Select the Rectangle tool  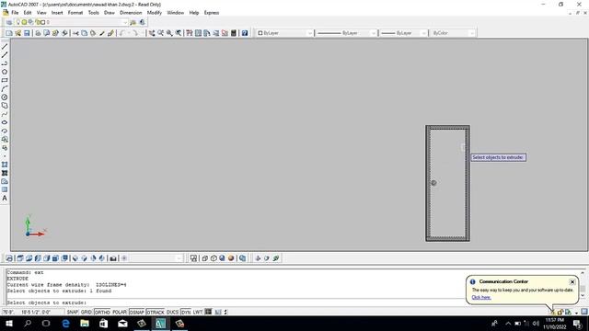point(5,80)
